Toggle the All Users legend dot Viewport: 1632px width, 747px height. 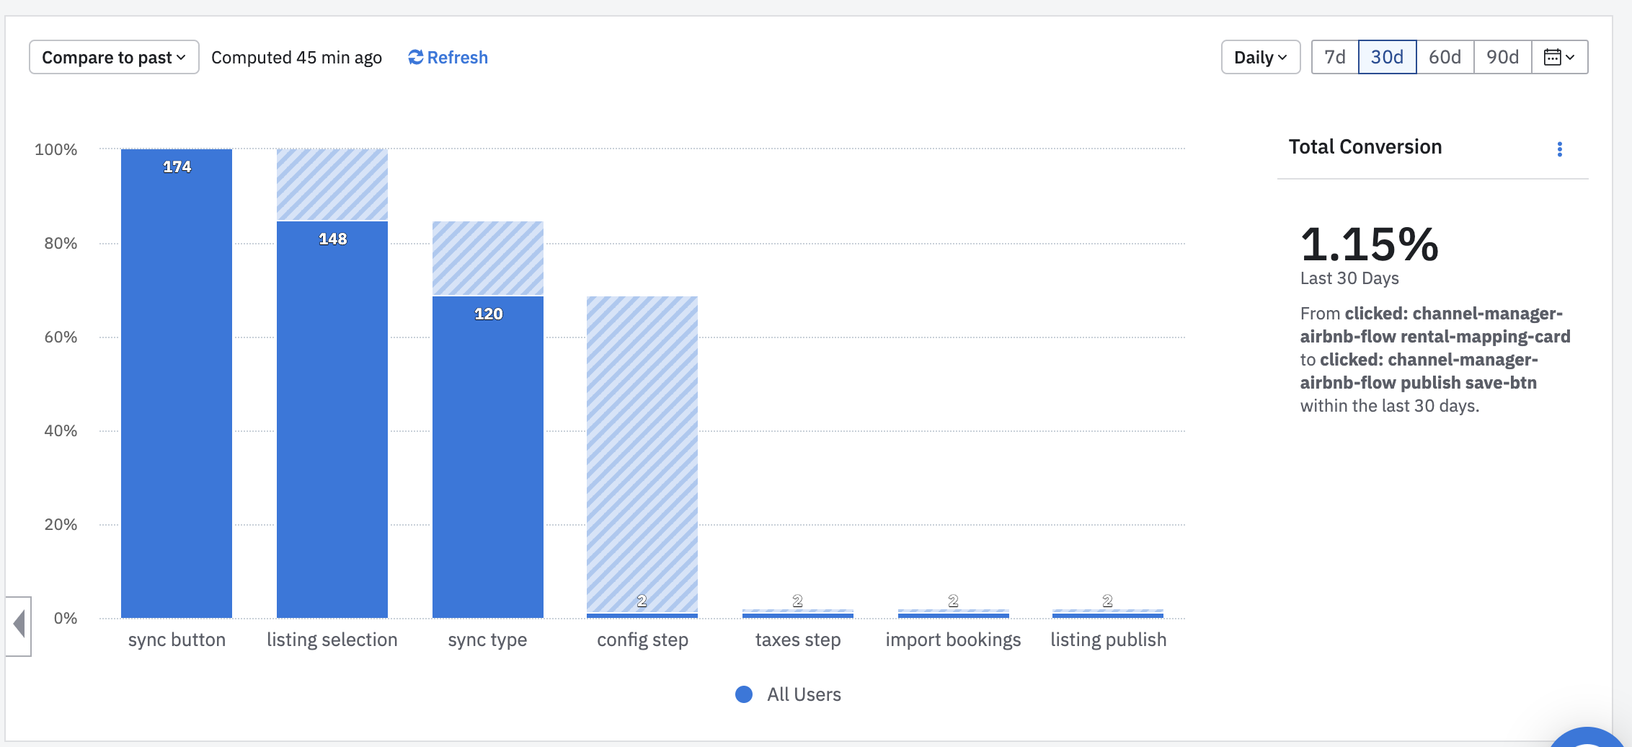pos(744,694)
